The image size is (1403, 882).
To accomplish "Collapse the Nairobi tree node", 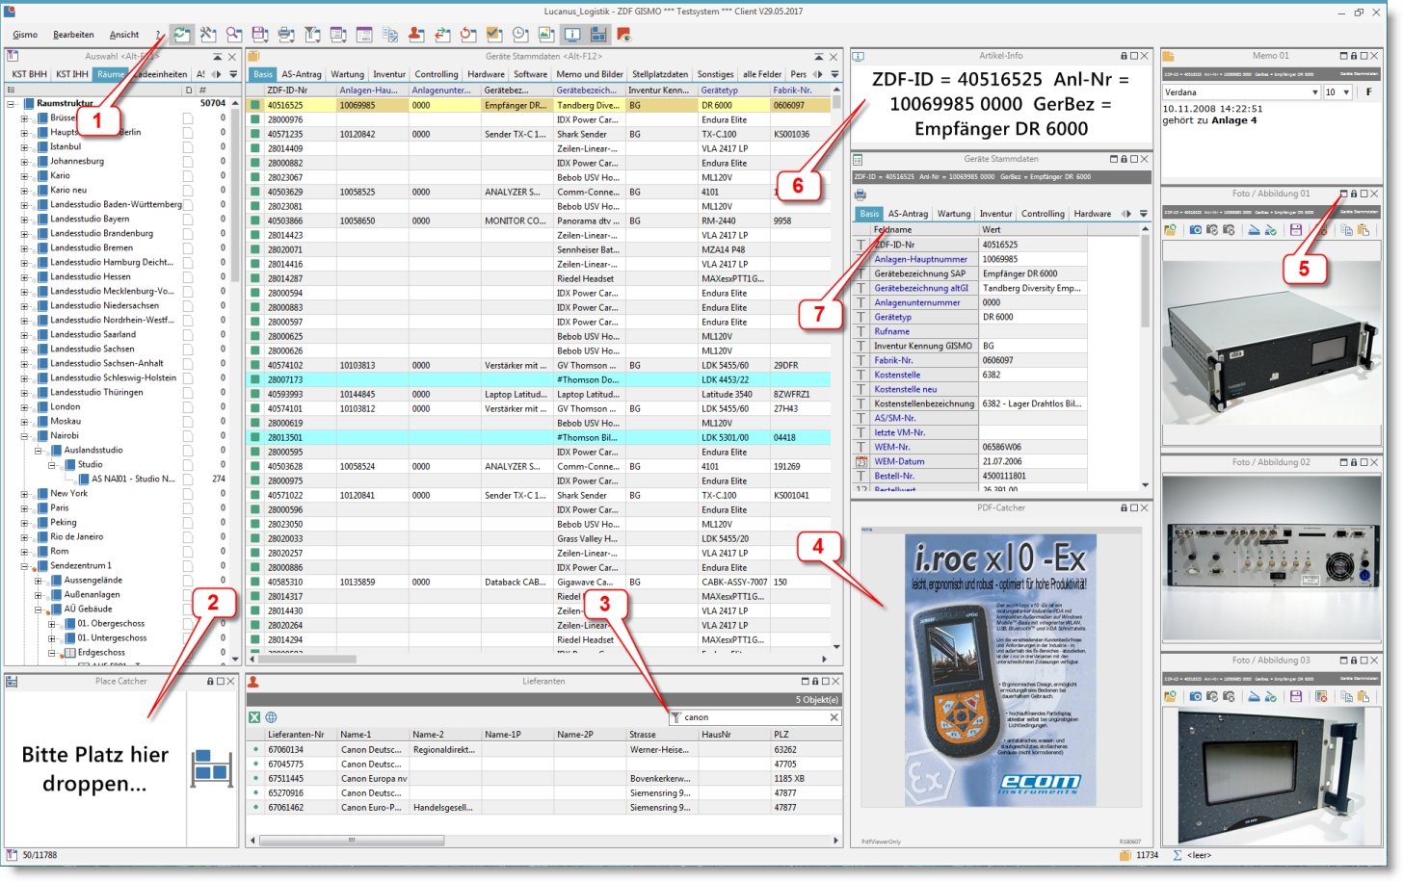I will (x=24, y=436).
